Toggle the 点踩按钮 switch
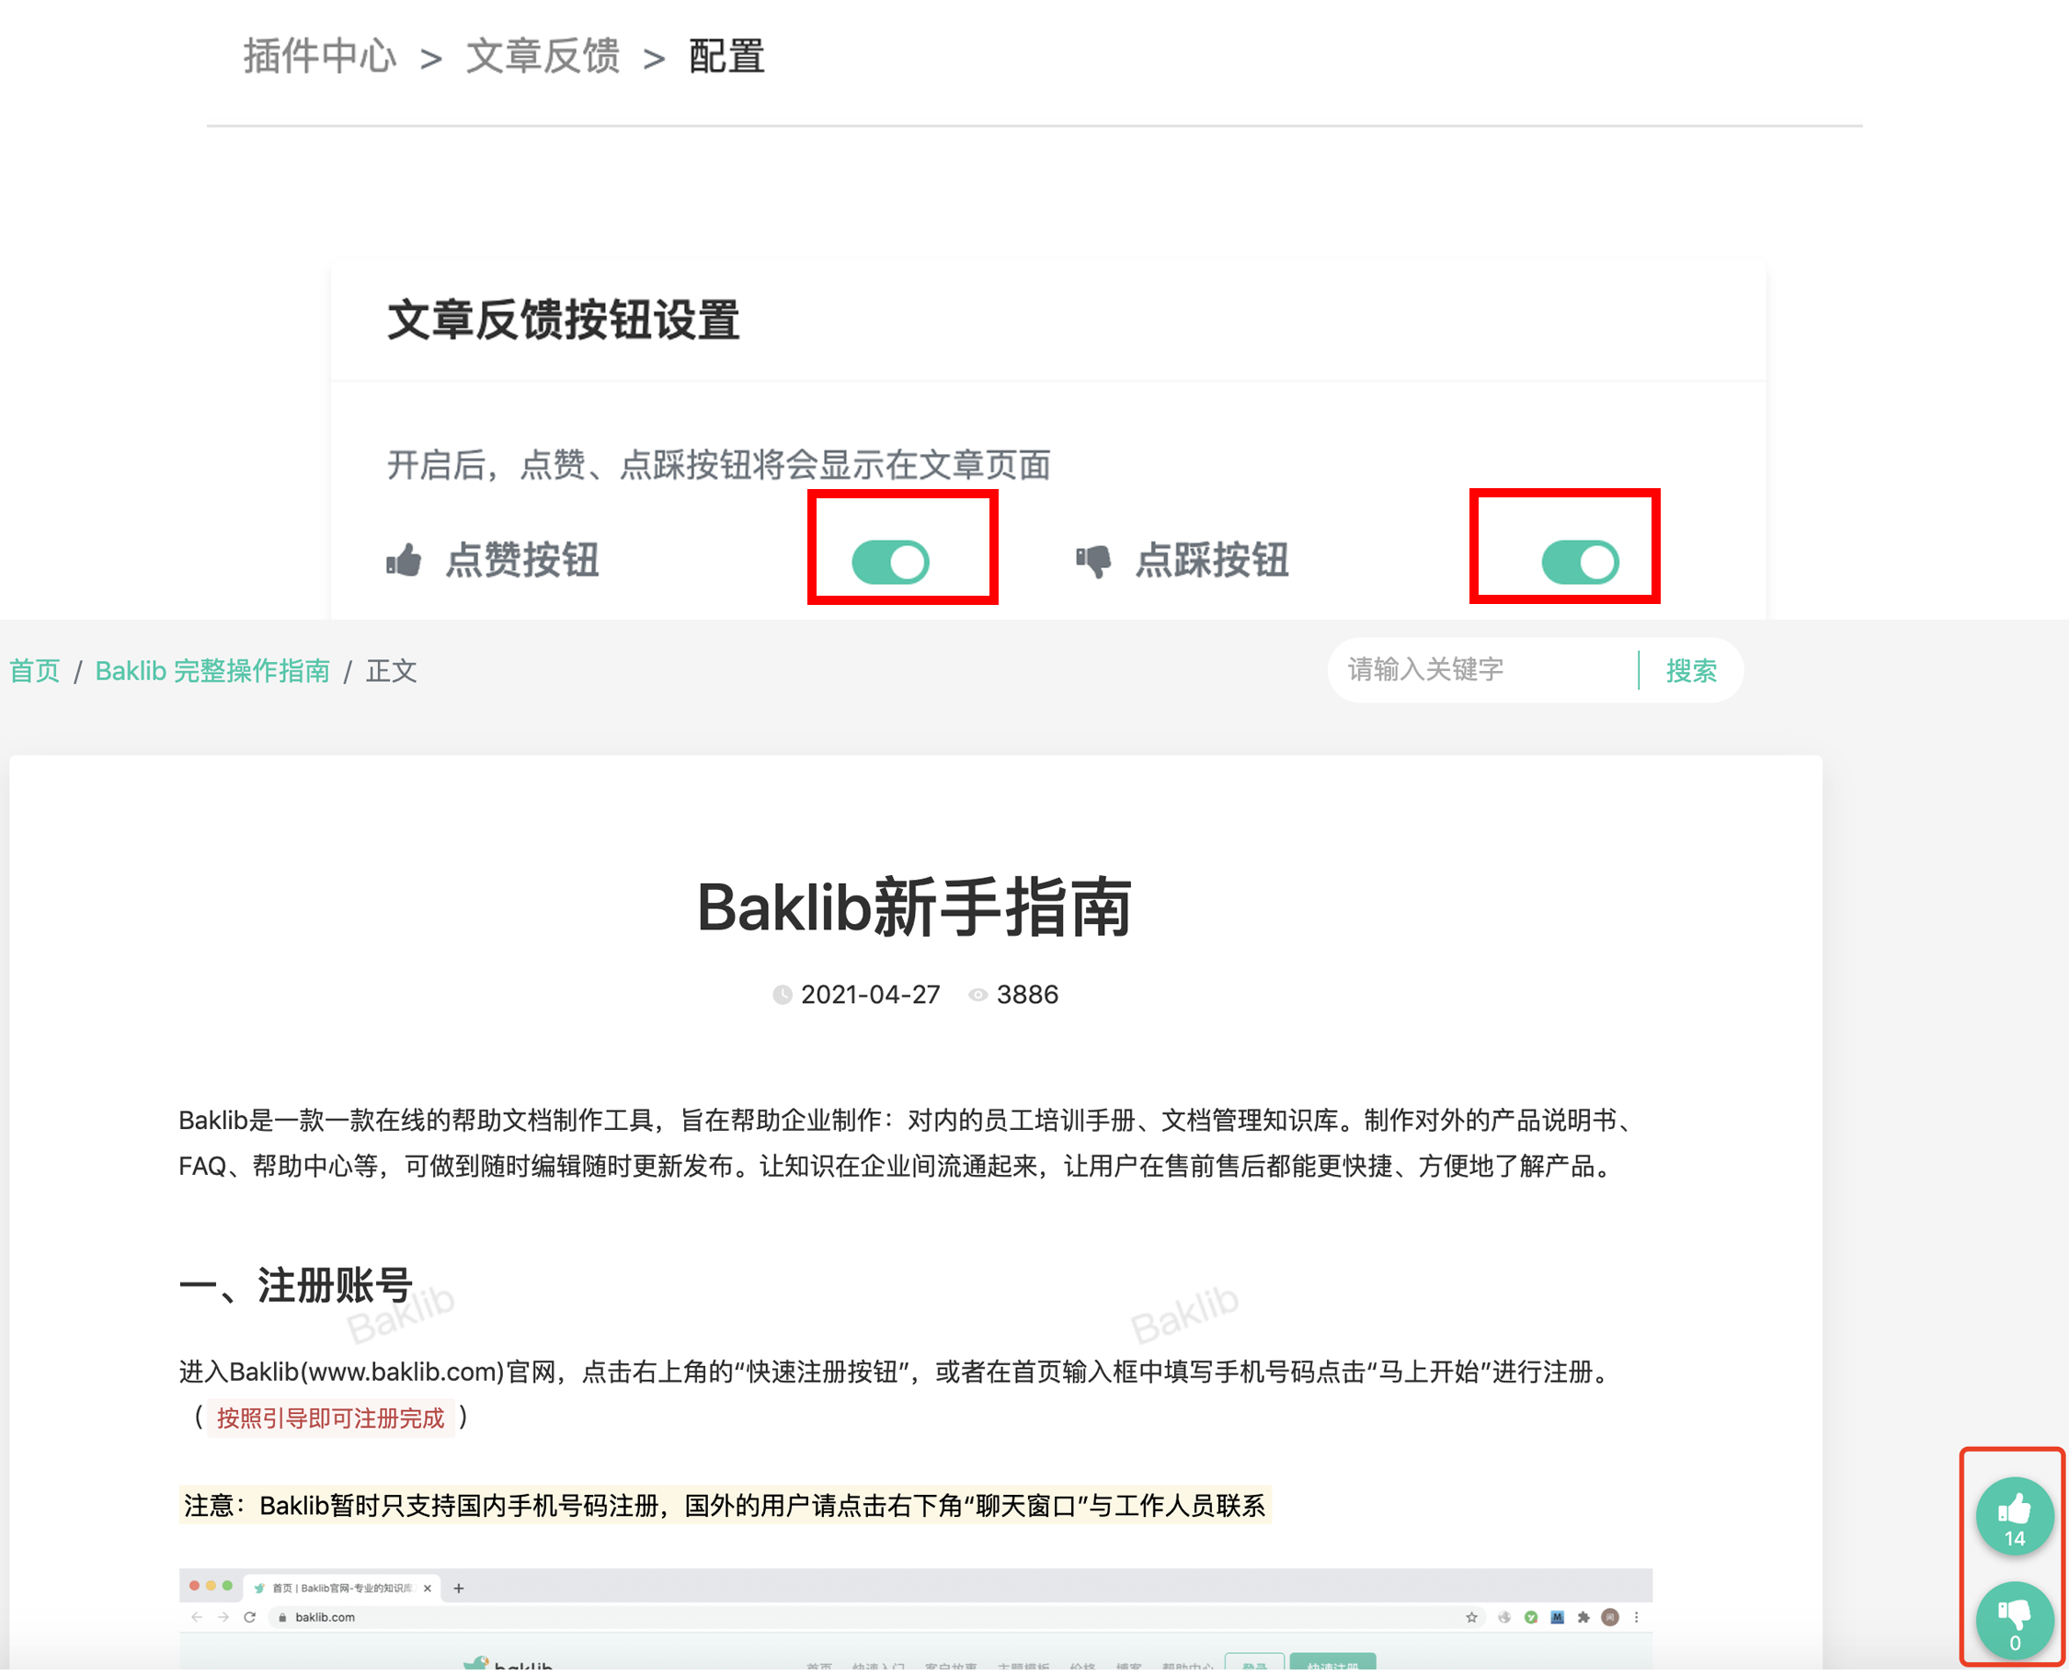The height and width of the screenshot is (1675, 2069). click(1580, 562)
